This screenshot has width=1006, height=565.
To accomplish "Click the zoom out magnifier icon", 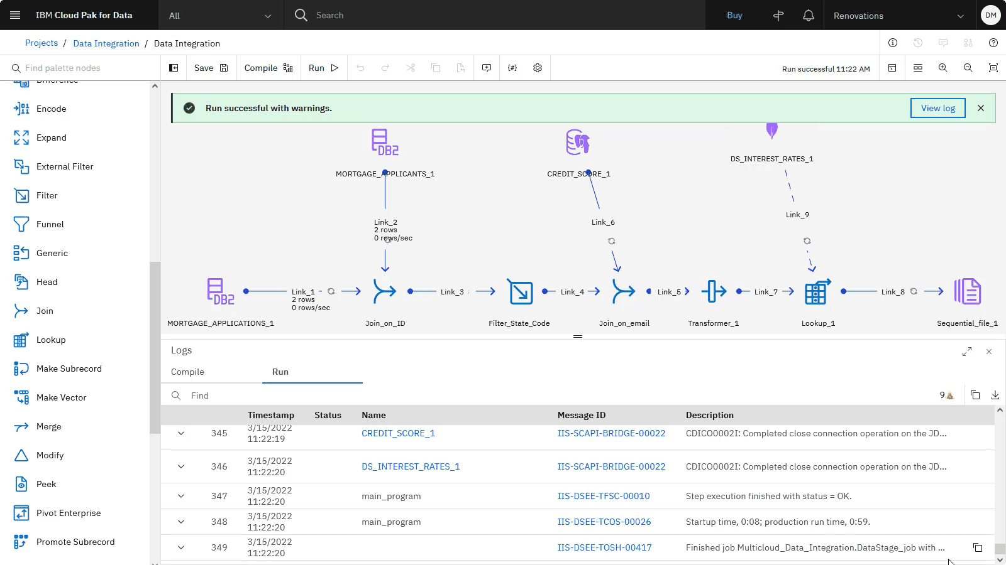I will point(968,68).
